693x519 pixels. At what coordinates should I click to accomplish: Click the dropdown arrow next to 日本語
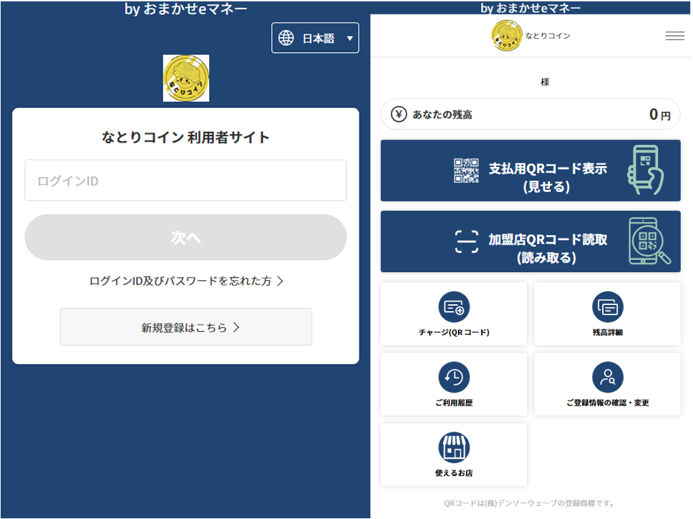click(x=350, y=38)
